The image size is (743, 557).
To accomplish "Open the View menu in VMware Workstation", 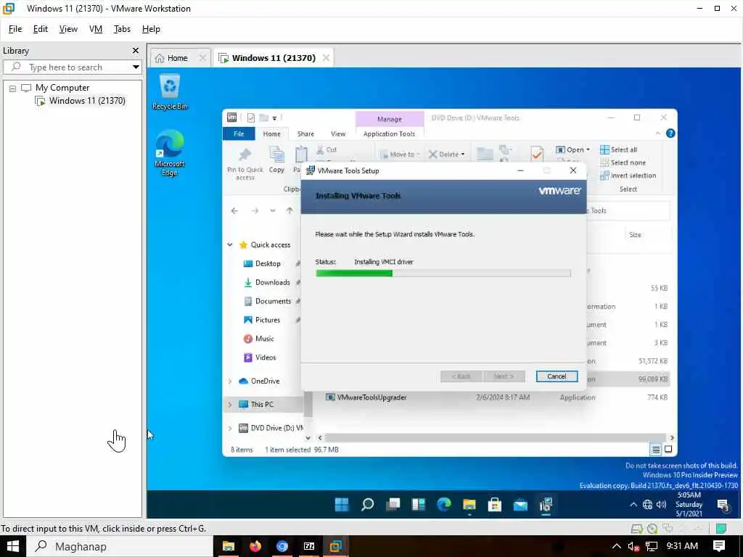I will [68, 29].
